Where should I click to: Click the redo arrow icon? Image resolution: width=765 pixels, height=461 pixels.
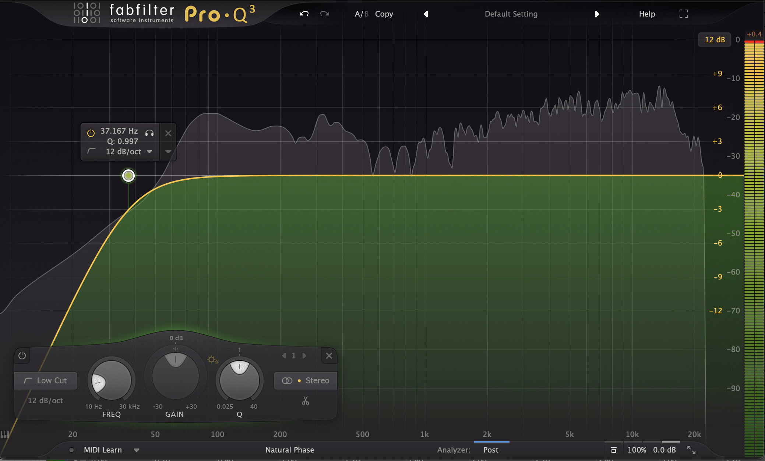[x=325, y=14]
